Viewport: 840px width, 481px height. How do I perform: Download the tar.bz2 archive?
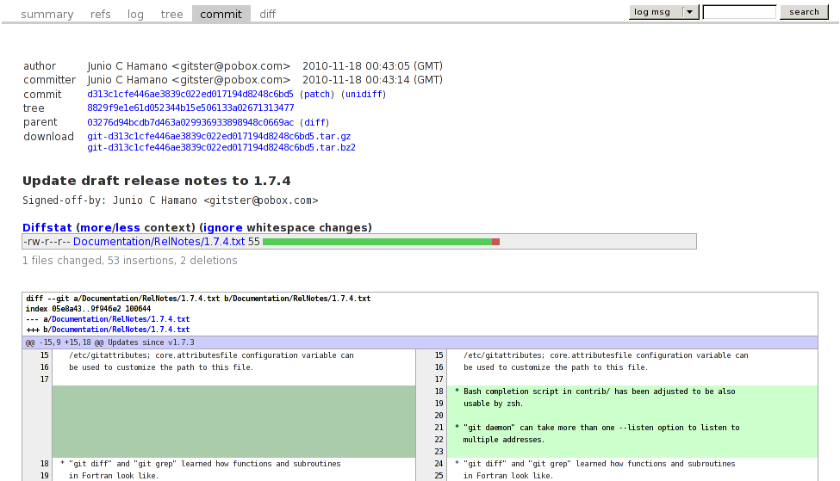click(x=221, y=148)
